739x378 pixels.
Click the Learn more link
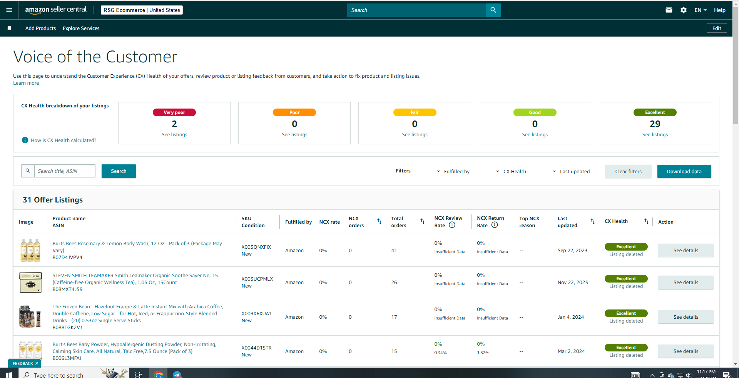coord(26,83)
